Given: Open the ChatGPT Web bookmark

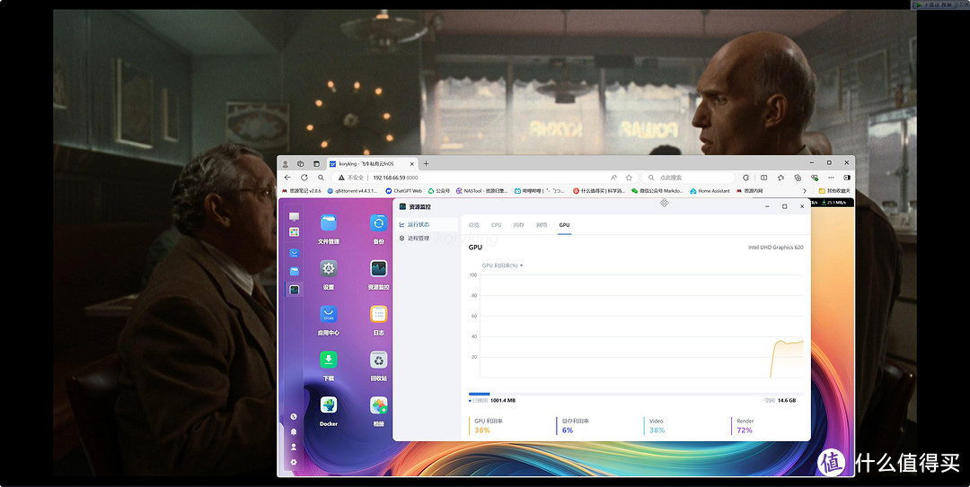Looking at the screenshot, I should tap(403, 190).
